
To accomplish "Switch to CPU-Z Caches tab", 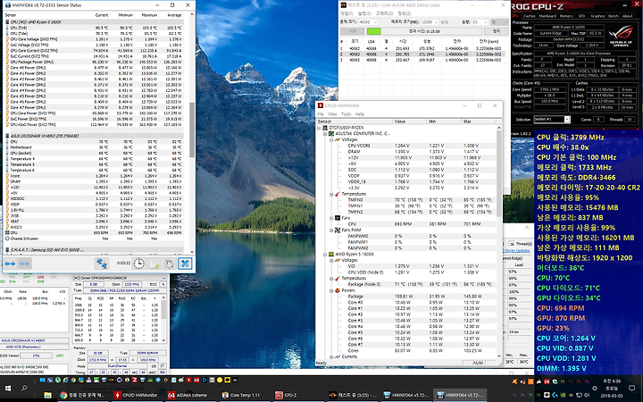I will coord(529,16).
